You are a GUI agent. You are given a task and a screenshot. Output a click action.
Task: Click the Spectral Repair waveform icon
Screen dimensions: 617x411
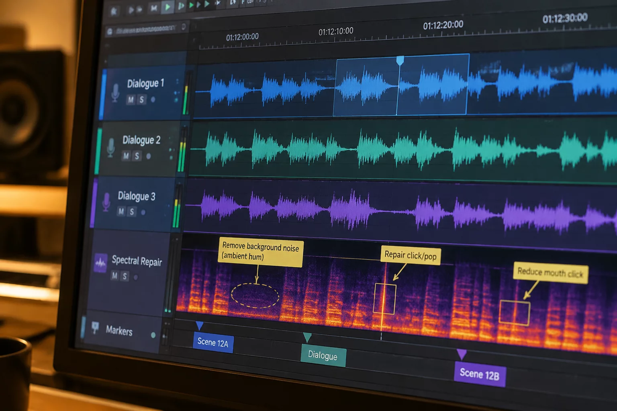pos(100,263)
